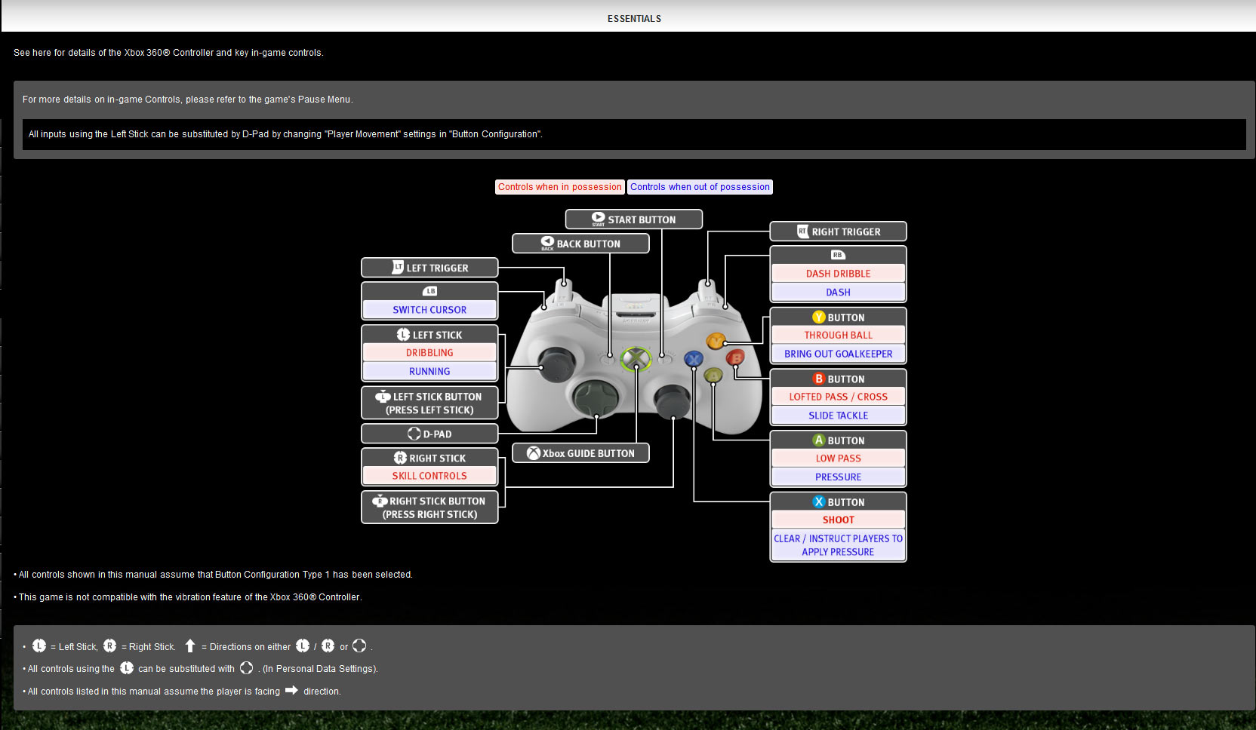Click the SKILL CONTROLS text

coord(429,476)
